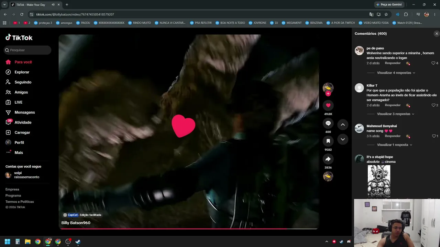Image resolution: width=440 pixels, height=247 pixels.
Task: Open pe de pano's profile avatar
Action: [x=359, y=51]
